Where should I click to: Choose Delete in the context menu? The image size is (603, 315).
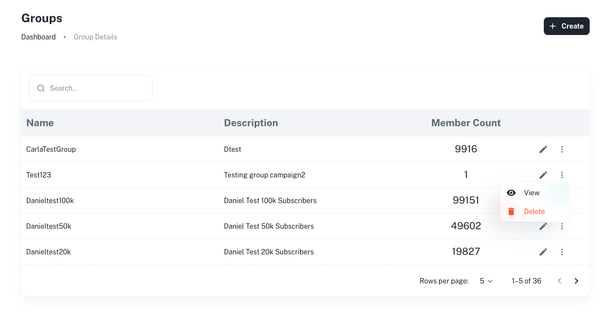click(x=534, y=211)
